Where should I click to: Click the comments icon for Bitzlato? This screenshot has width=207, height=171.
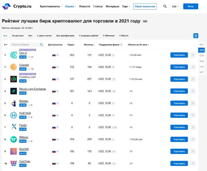29,105
